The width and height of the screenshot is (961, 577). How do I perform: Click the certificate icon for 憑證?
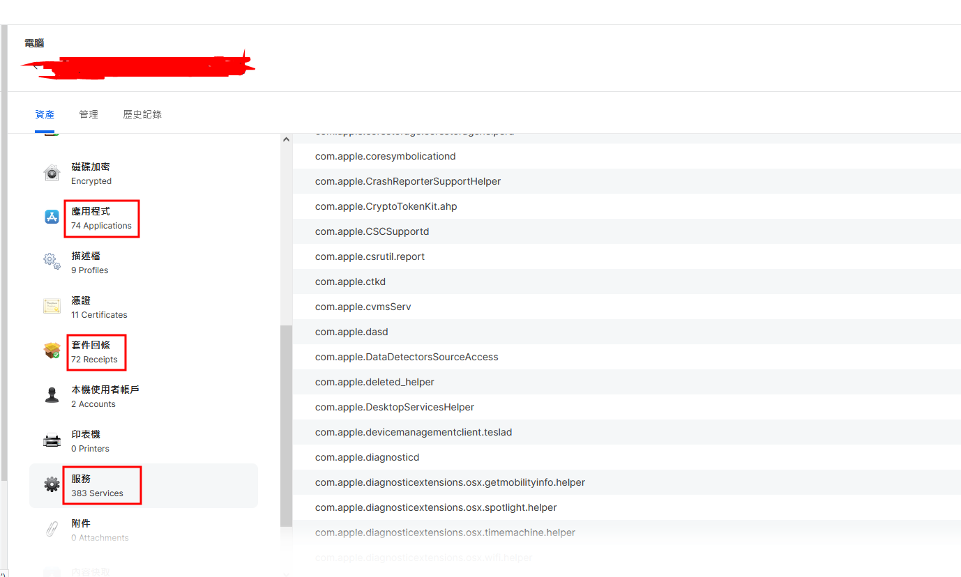coord(52,307)
